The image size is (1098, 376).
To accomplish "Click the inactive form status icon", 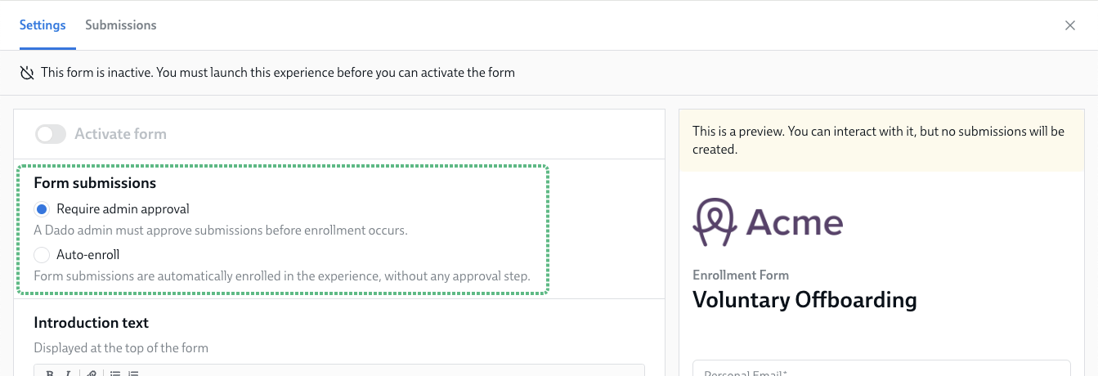I will (x=27, y=73).
